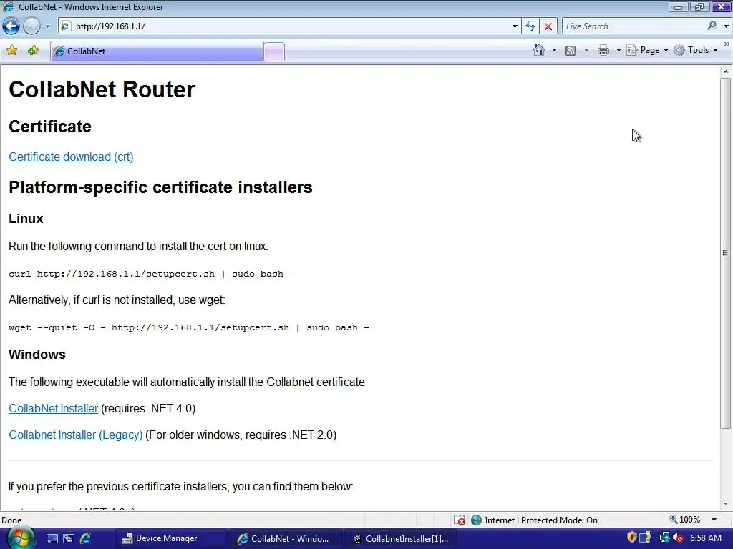The width and height of the screenshot is (733, 549).
Task: Select the CollabNet browser tab
Action: (157, 51)
